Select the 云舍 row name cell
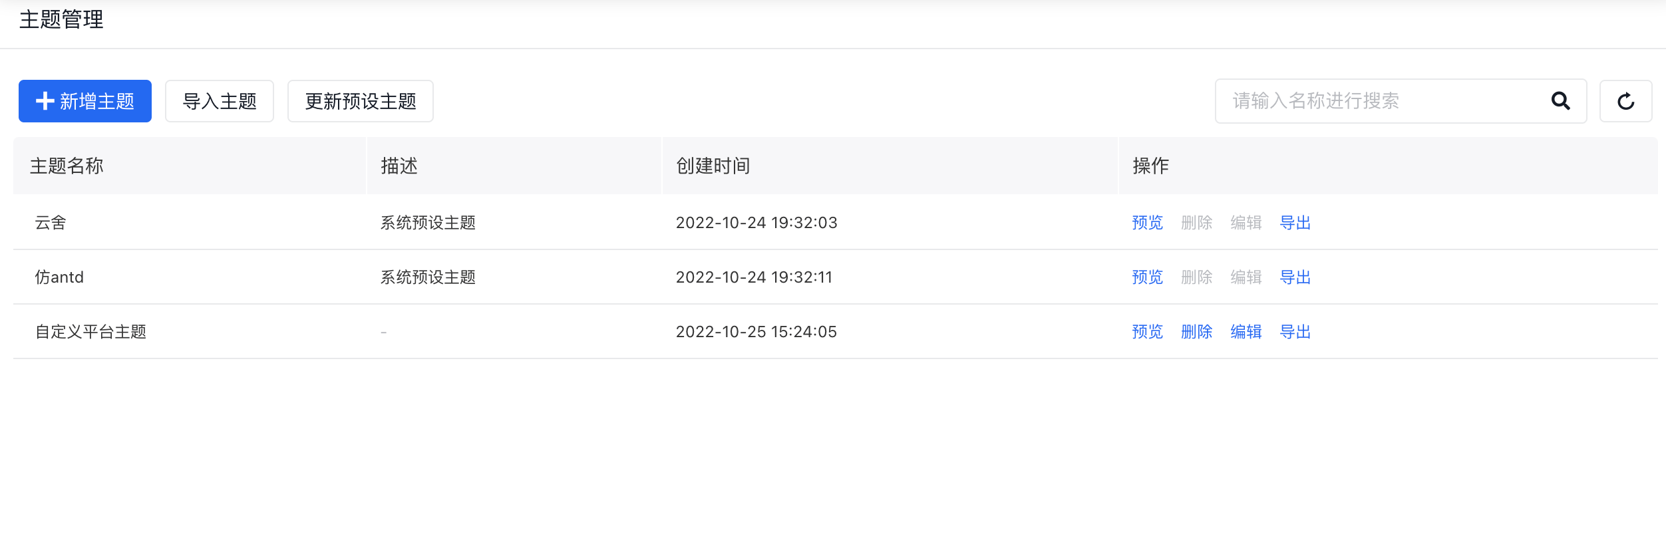 point(51,223)
